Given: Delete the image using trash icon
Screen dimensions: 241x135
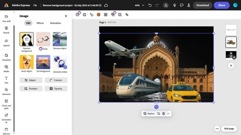Looking at the screenshot, I should (163, 113).
